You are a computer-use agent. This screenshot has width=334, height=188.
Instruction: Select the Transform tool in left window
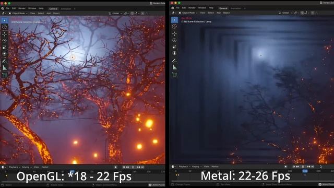pyautogui.click(x=5, y=54)
